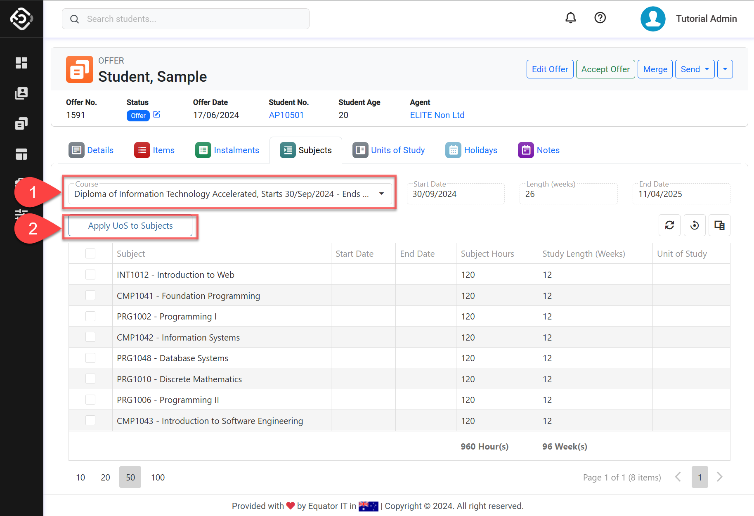Switch to the Instalments tab
754x516 pixels.
(x=227, y=150)
